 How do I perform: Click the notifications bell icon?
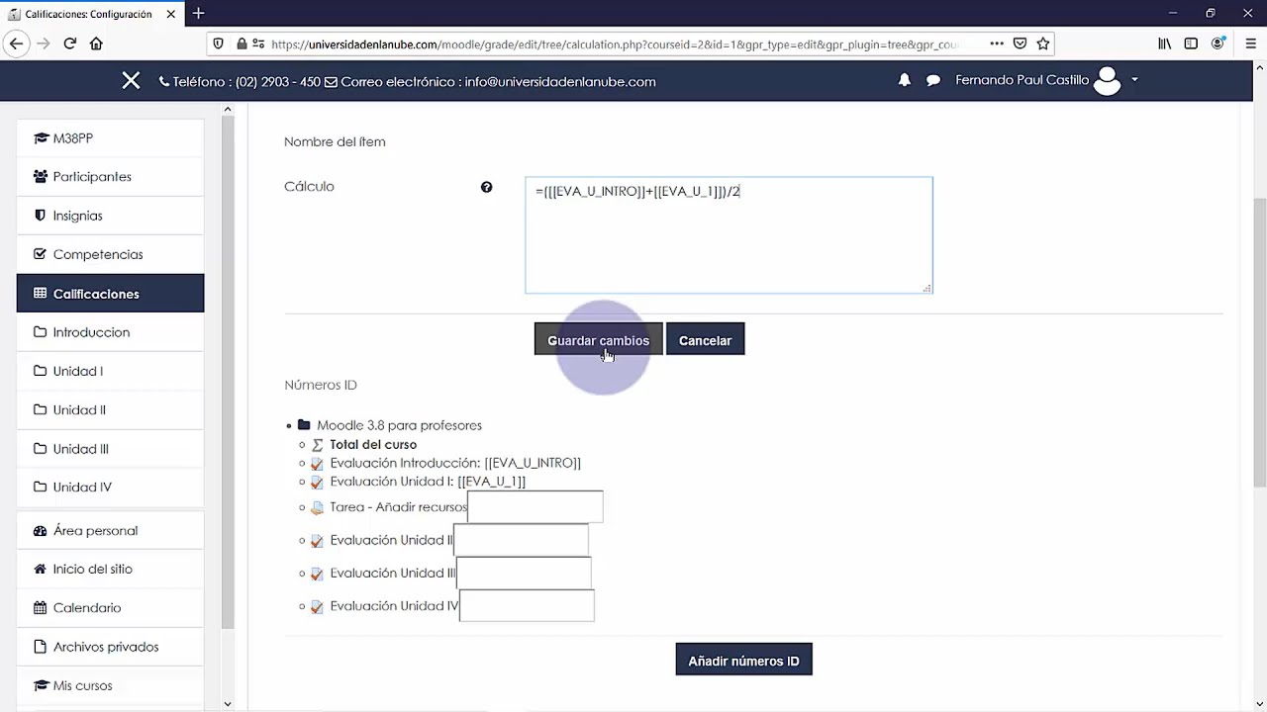904,81
